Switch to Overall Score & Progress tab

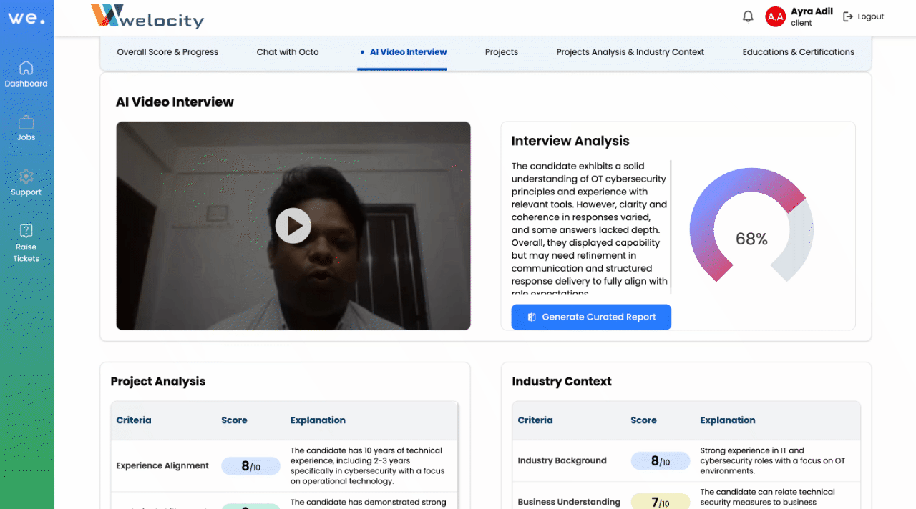pyautogui.click(x=167, y=52)
